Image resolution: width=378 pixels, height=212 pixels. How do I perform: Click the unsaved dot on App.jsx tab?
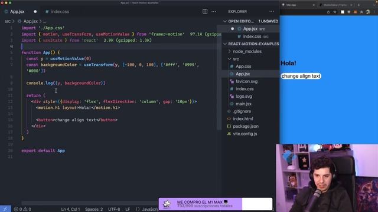click(35, 12)
